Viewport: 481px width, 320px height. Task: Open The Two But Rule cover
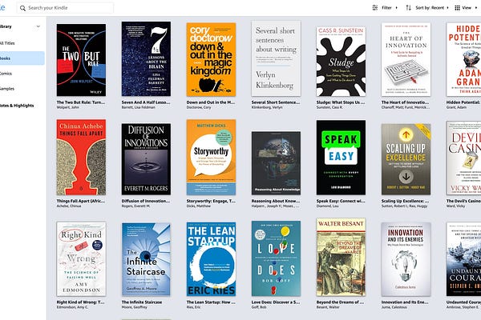(x=81, y=60)
